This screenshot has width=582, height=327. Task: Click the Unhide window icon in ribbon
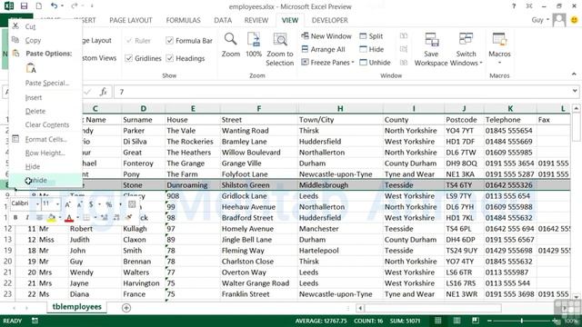[363, 63]
